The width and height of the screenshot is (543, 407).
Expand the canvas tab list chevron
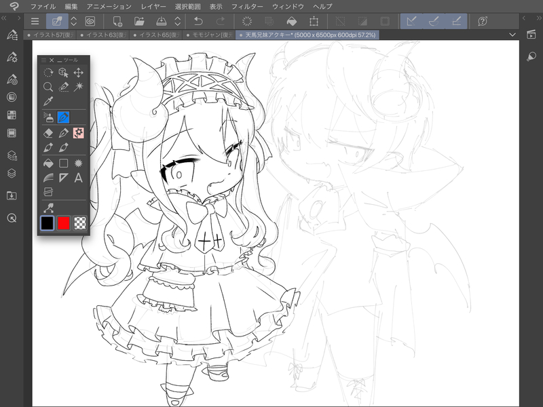coord(512,35)
